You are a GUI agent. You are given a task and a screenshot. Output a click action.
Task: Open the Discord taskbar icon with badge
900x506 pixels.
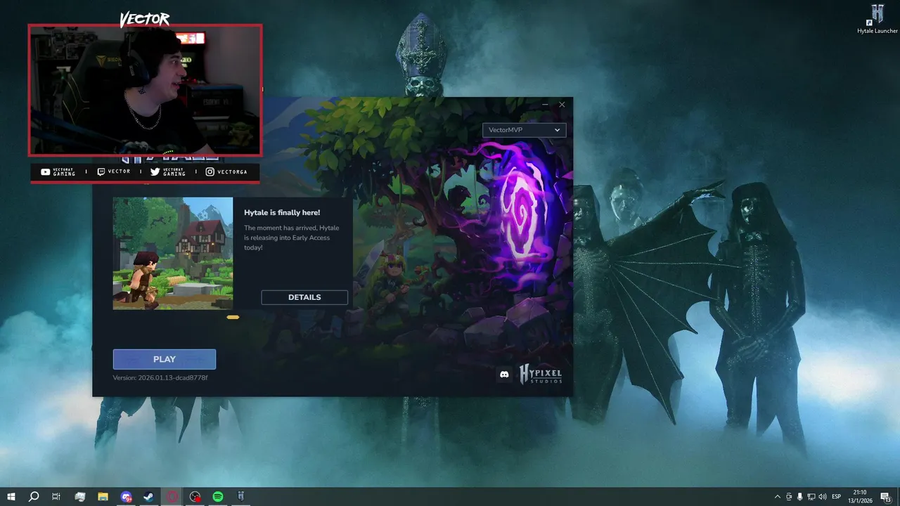coord(126,497)
